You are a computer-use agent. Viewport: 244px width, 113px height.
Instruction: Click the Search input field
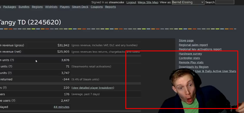[x=225, y=2]
